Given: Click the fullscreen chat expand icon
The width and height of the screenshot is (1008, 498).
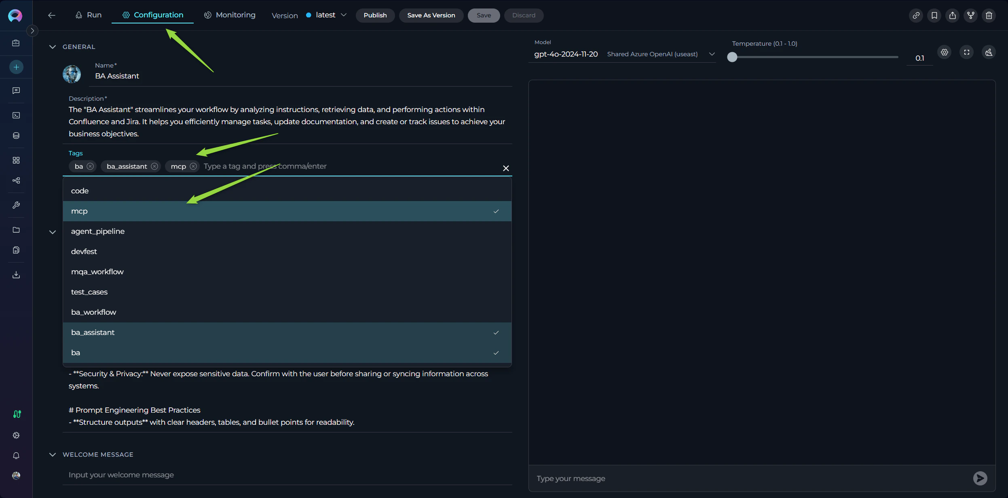Looking at the screenshot, I should click(x=966, y=52).
